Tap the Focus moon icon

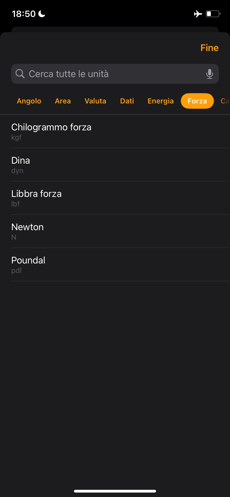42,14
